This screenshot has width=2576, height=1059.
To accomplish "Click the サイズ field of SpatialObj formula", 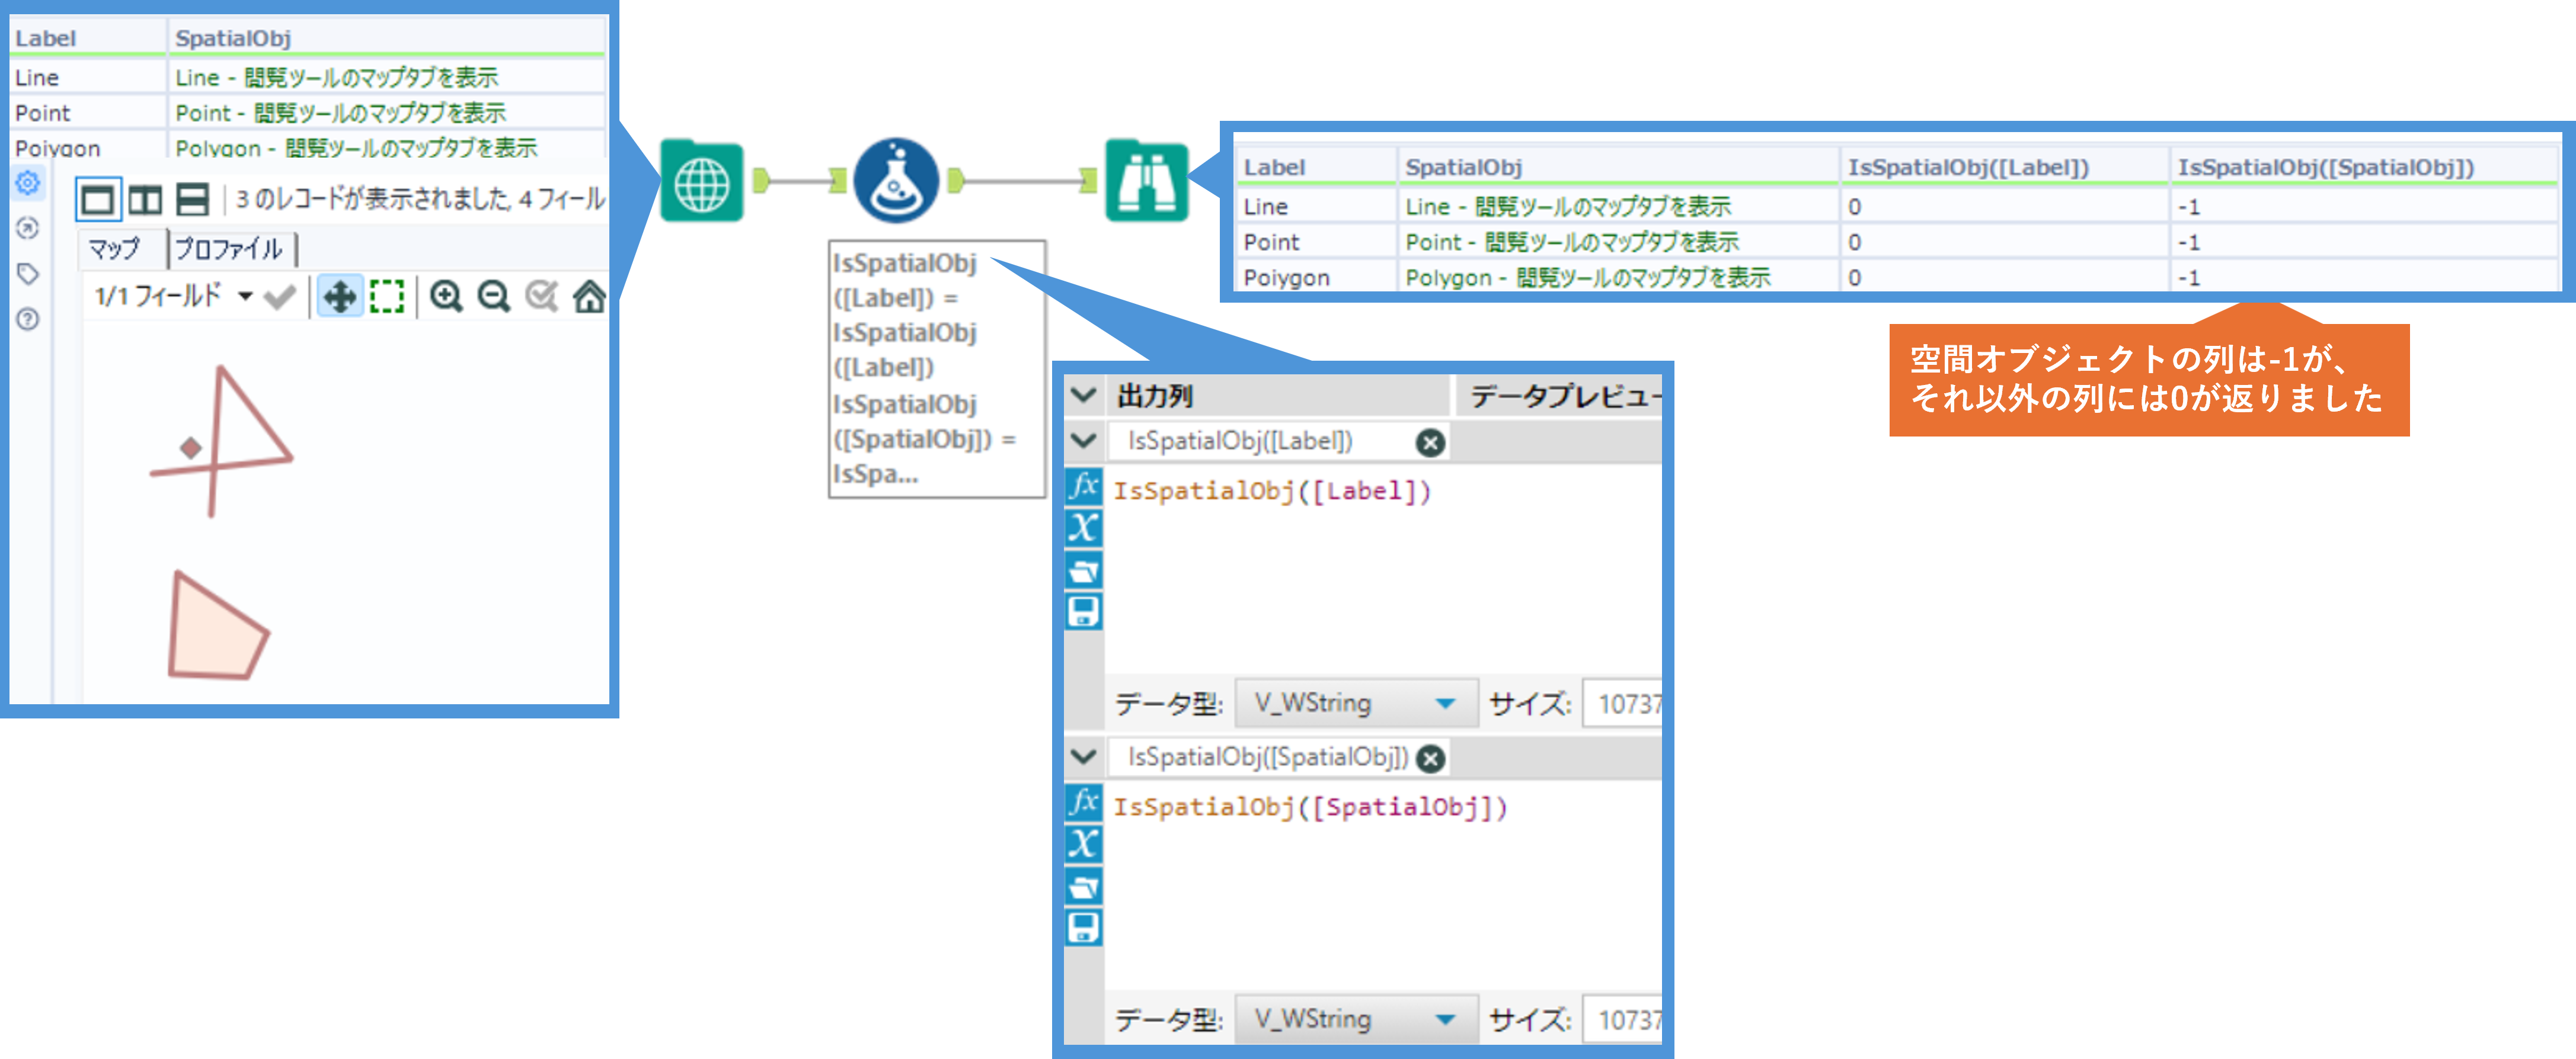I will click(1624, 1019).
